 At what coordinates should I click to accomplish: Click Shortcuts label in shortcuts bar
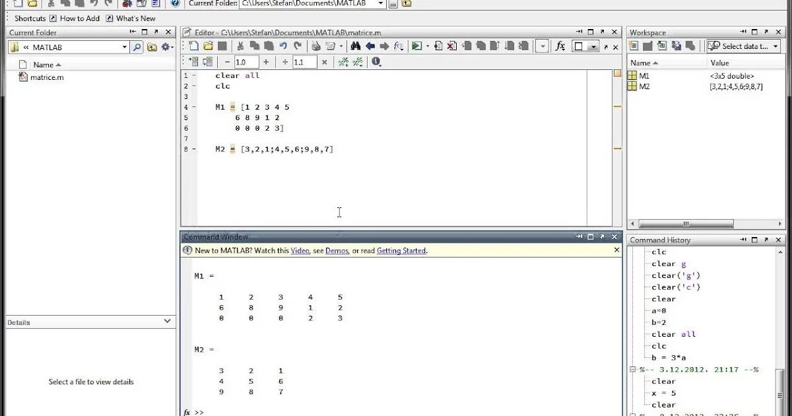[x=30, y=18]
